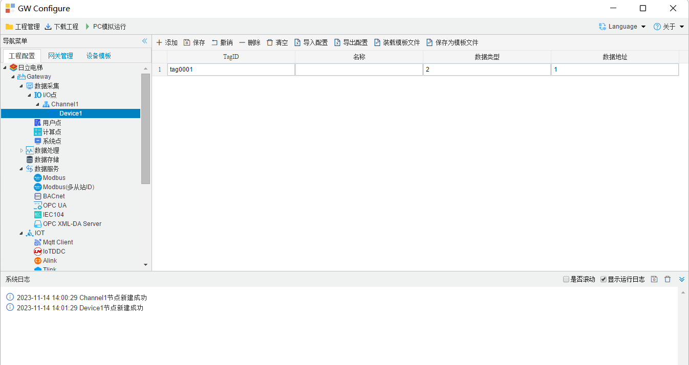Image resolution: width=689 pixels, height=365 pixels.
Task: Open OPC XML-DA Server icon
Action: click(38, 224)
